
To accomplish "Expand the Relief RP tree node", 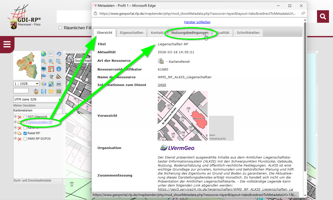I will click(15, 133).
